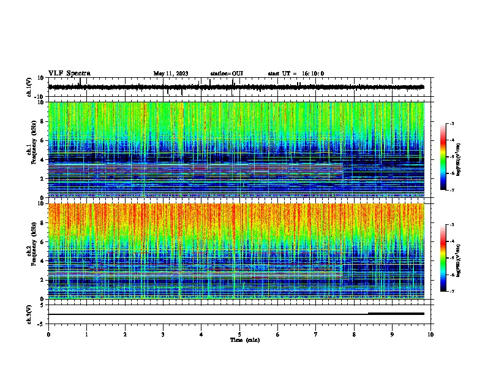Click the "4" kHz tick on ch.2 spectrogram
This screenshot has height=375, width=485.
43,261
